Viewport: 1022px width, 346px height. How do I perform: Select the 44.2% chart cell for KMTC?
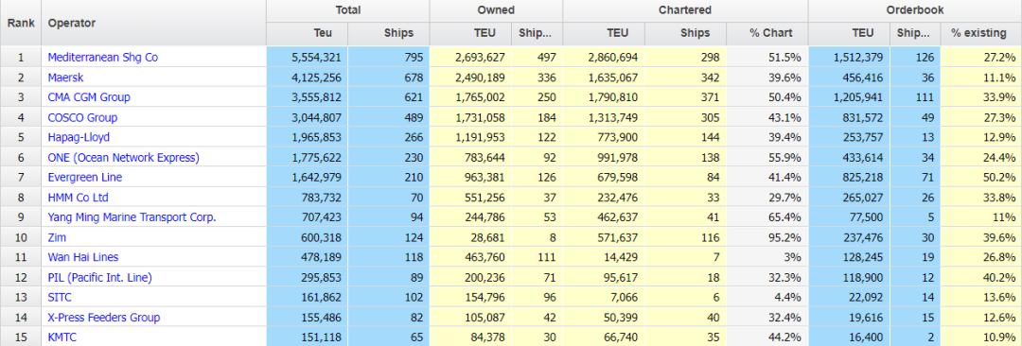(767, 337)
